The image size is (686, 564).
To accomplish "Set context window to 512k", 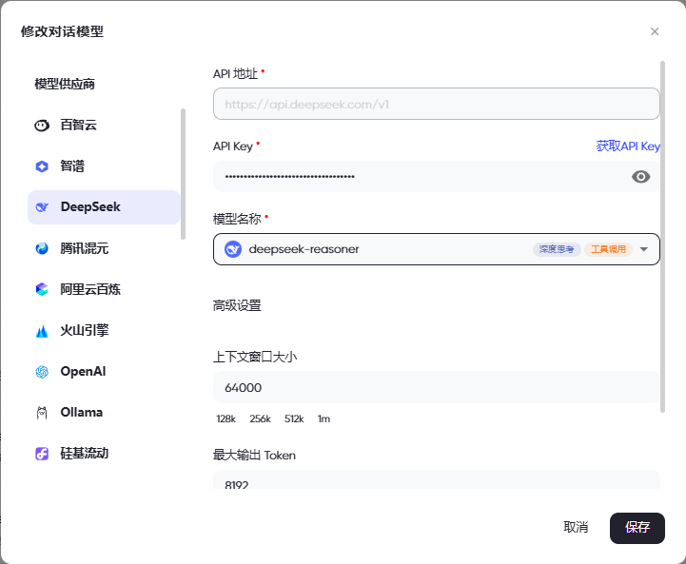I will click(x=294, y=418).
